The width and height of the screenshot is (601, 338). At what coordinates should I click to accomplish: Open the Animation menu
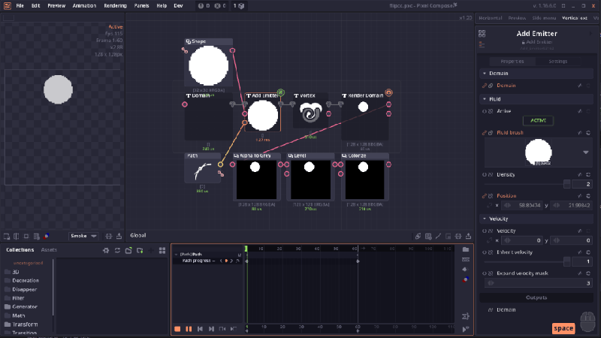tap(84, 6)
